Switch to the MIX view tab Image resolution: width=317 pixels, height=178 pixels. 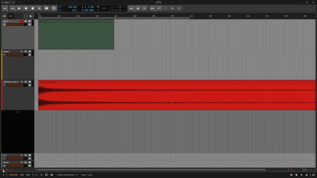tap(22, 175)
